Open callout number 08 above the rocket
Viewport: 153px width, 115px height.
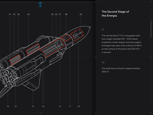[66, 15]
